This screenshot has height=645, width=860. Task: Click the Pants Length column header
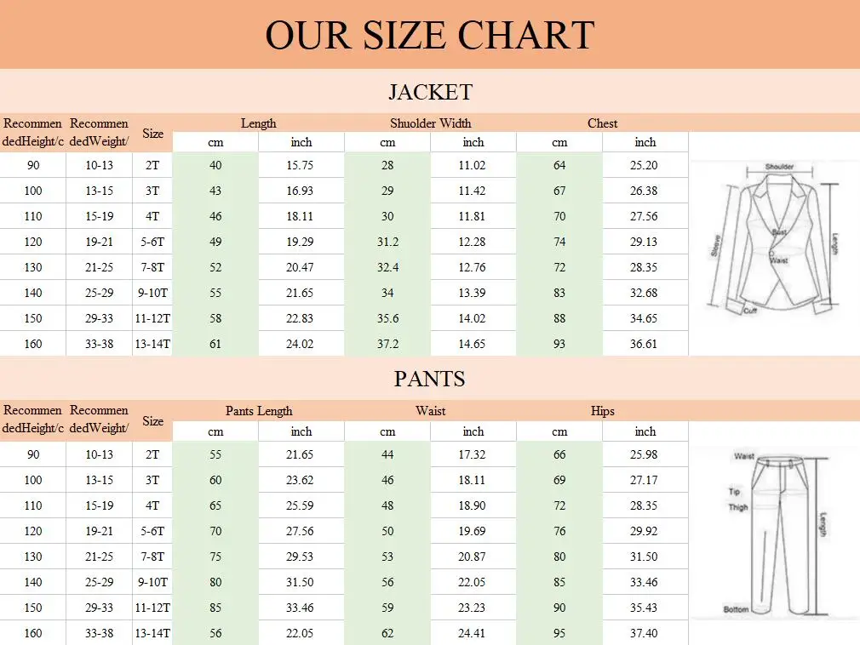coord(258,411)
